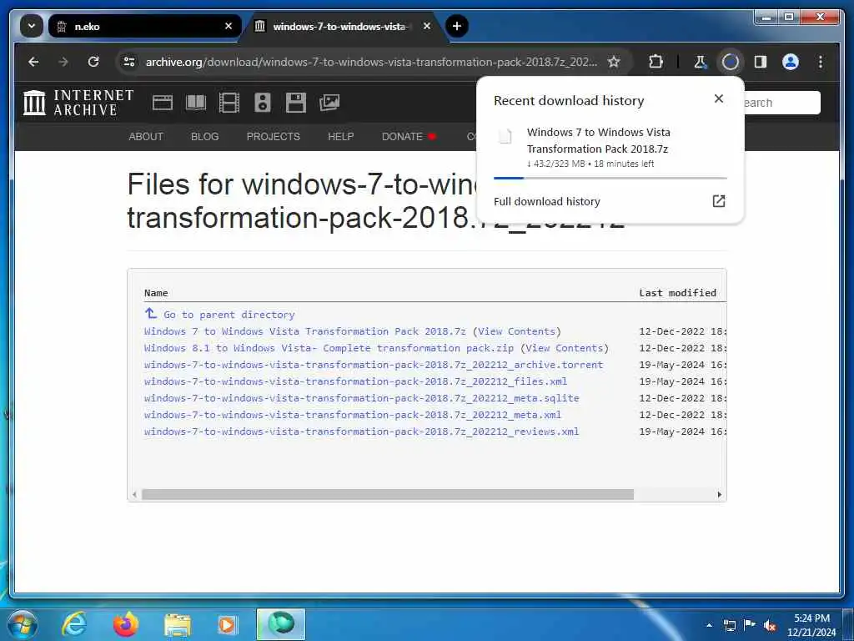The image size is (854, 641).
Task: Click the file listing horizontal scrollbar thumb
Action: pos(388,494)
